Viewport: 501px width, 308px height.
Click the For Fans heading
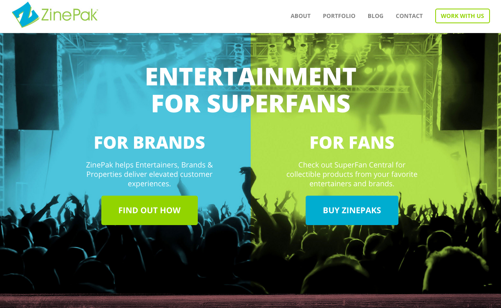(x=352, y=142)
